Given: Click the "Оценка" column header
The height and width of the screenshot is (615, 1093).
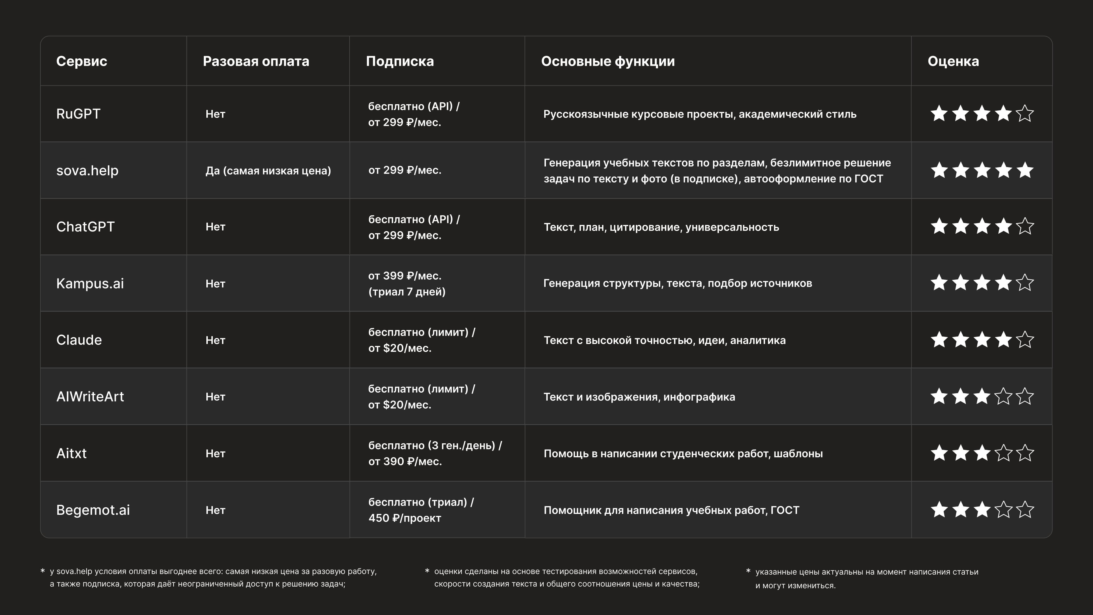Looking at the screenshot, I should click(x=953, y=61).
